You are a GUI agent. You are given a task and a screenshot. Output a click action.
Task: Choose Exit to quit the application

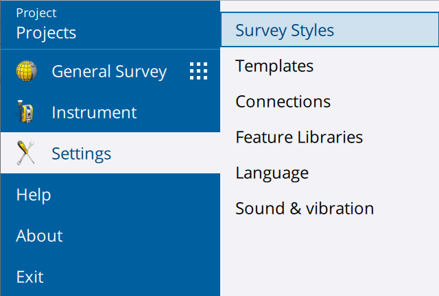30,277
